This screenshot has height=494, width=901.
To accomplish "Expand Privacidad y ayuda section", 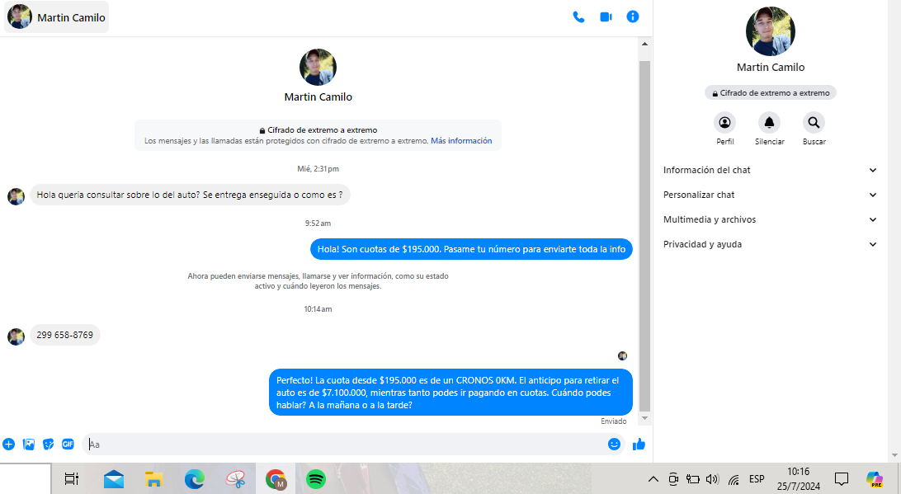I will 770,244.
